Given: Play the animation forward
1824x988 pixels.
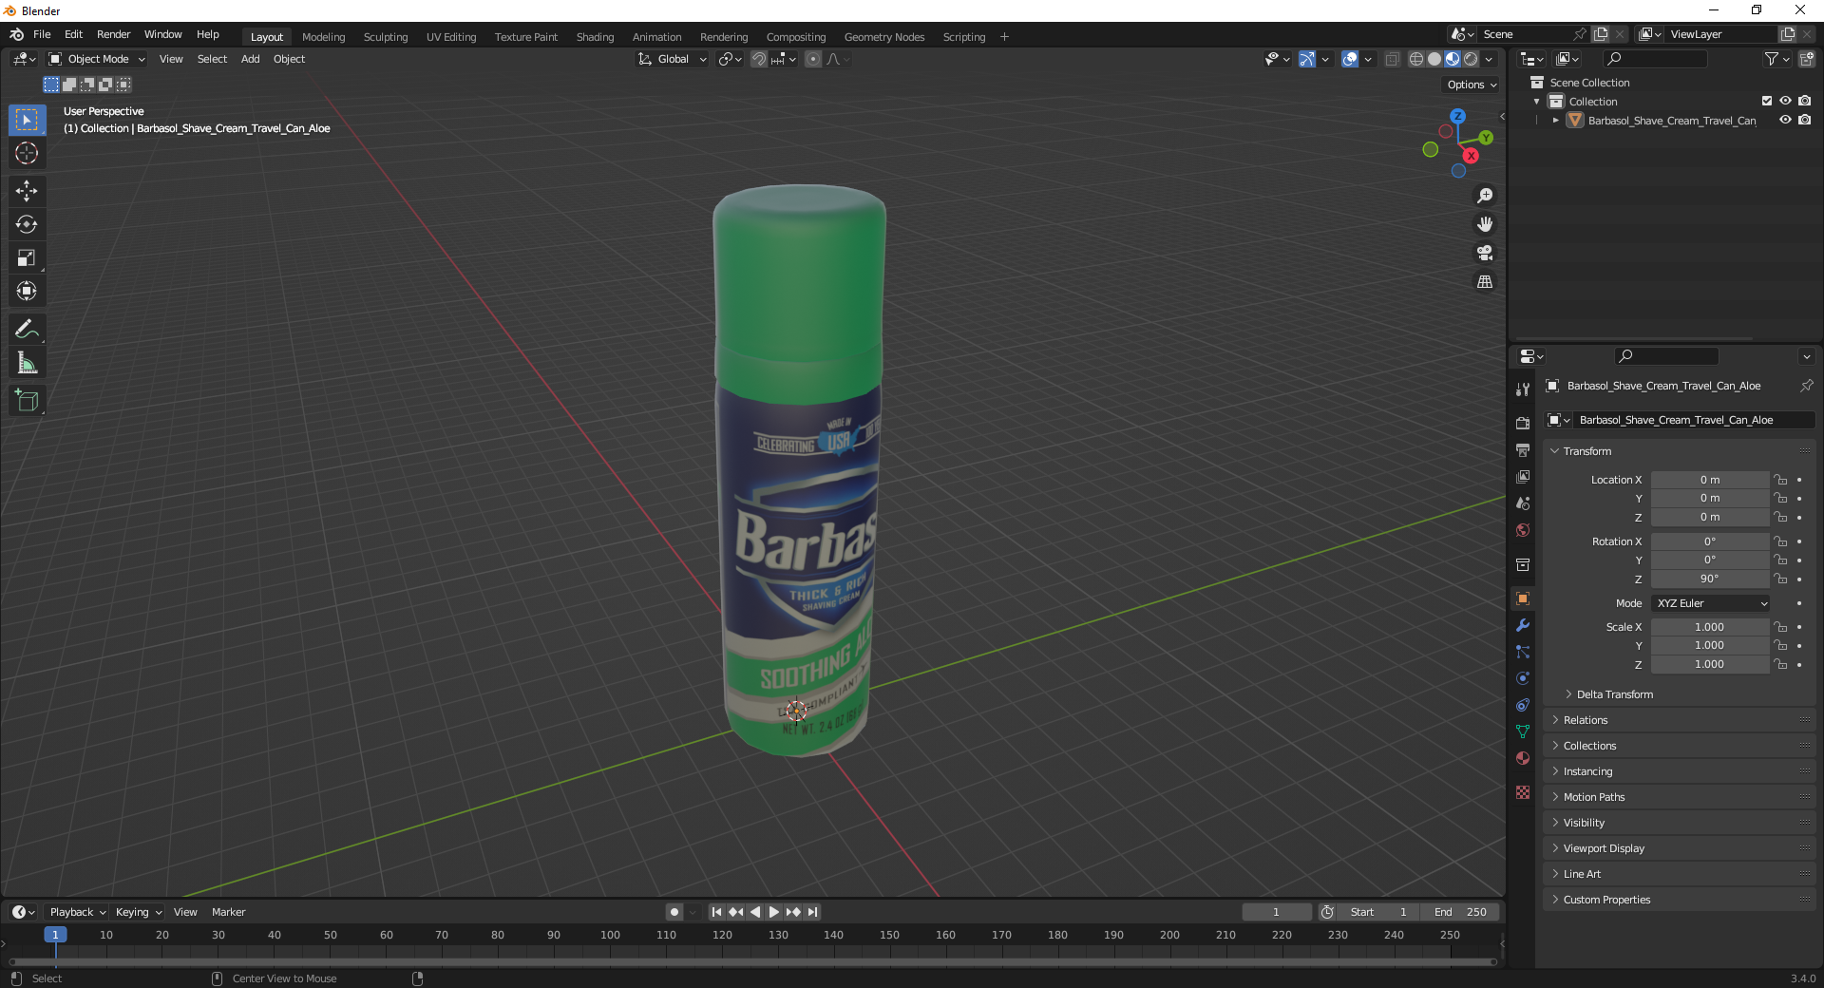Looking at the screenshot, I should tap(773, 912).
